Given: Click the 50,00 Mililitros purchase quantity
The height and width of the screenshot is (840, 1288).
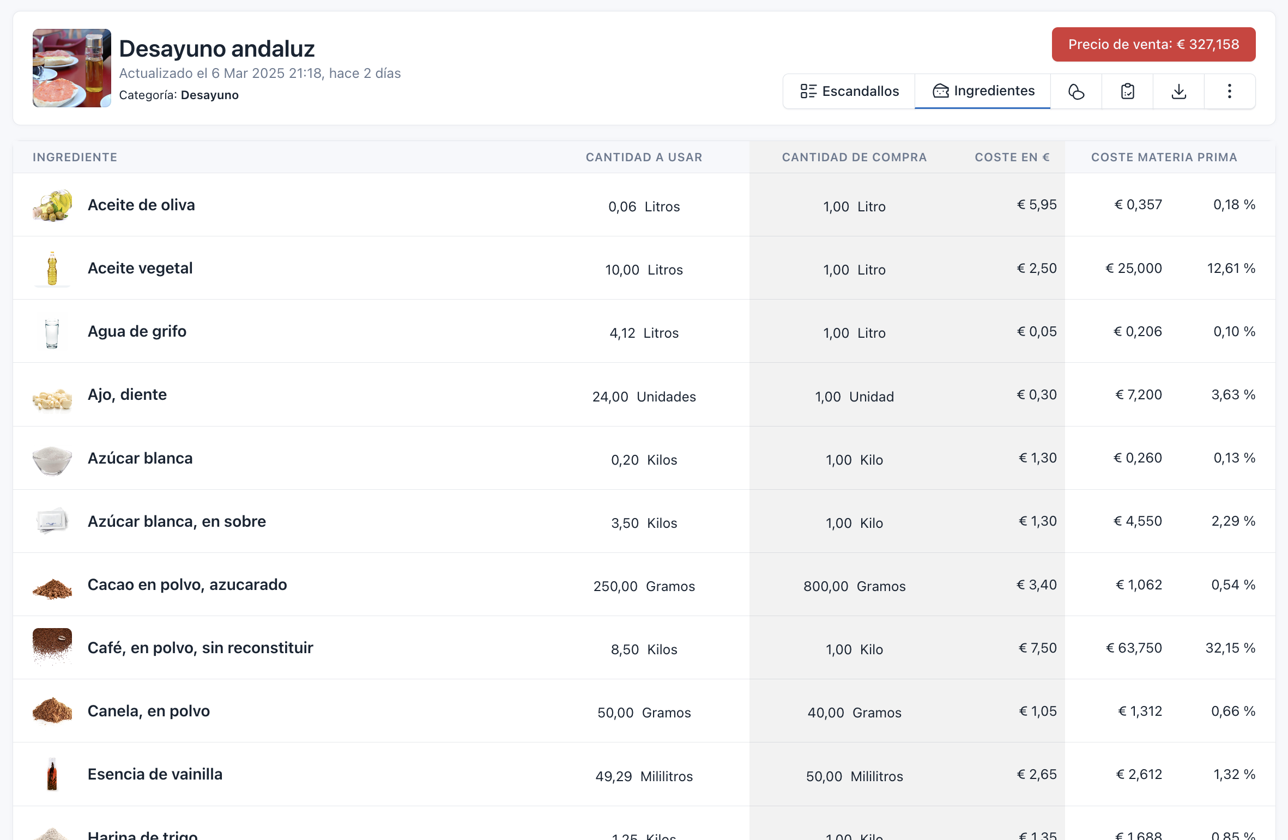Looking at the screenshot, I should [854, 776].
